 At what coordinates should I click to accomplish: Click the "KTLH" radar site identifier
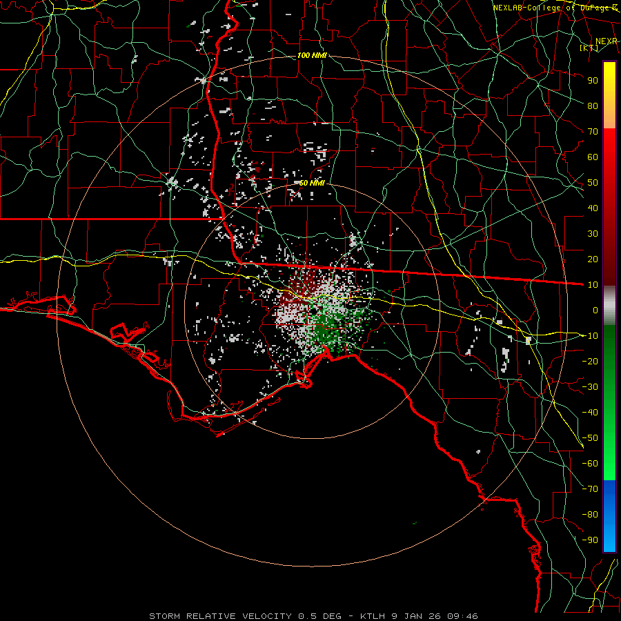point(373,616)
